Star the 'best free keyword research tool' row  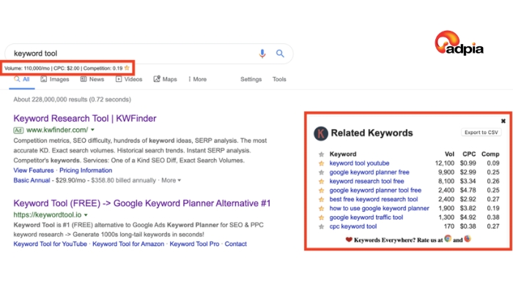pyautogui.click(x=321, y=199)
